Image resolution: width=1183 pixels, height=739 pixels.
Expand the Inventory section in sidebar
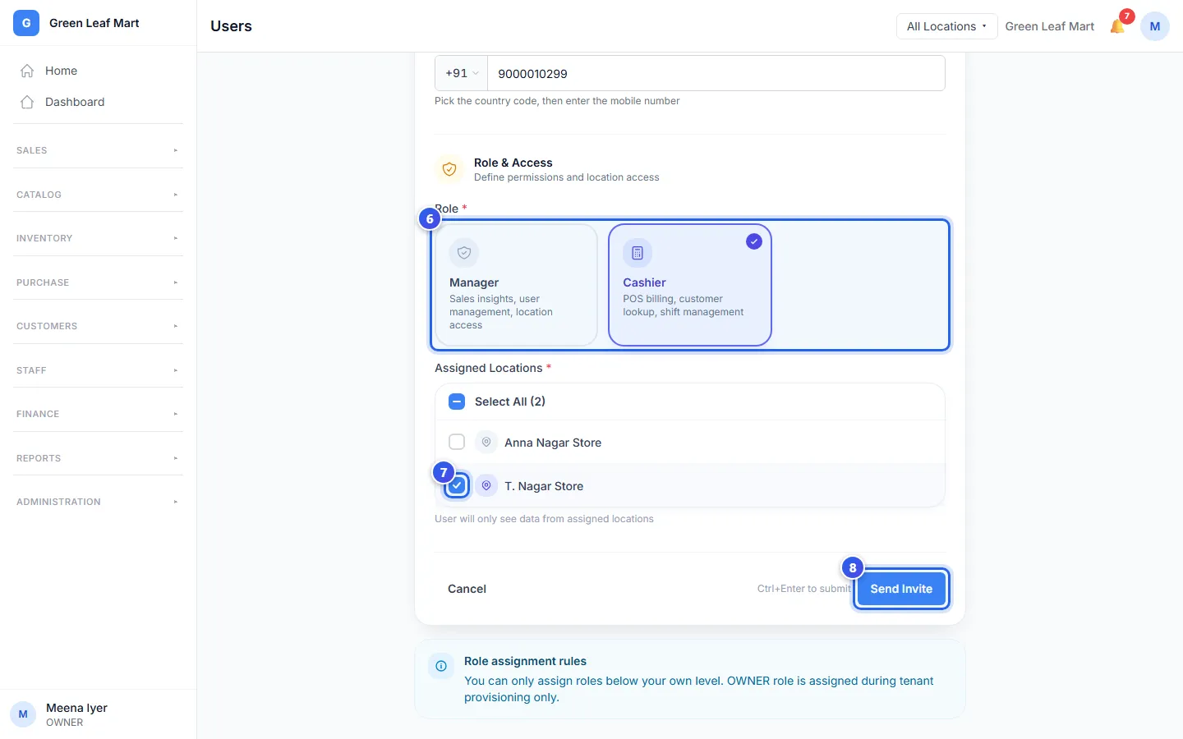coord(98,238)
